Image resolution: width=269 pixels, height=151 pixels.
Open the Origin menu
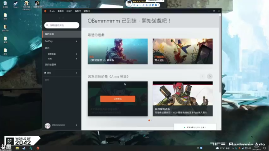52,11
